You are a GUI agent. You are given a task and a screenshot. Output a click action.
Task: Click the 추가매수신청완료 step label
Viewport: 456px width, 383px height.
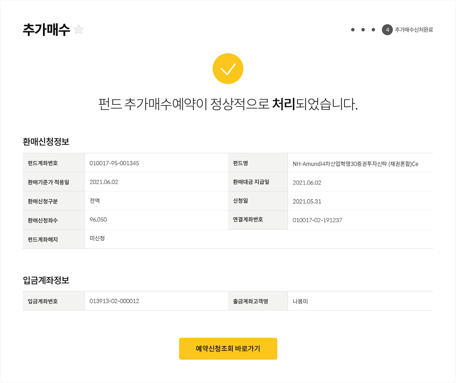[414, 30]
